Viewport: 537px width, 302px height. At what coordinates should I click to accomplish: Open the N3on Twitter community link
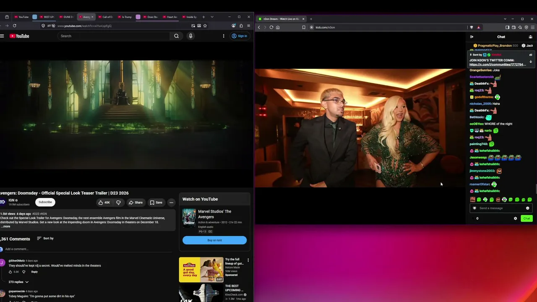[x=497, y=65]
